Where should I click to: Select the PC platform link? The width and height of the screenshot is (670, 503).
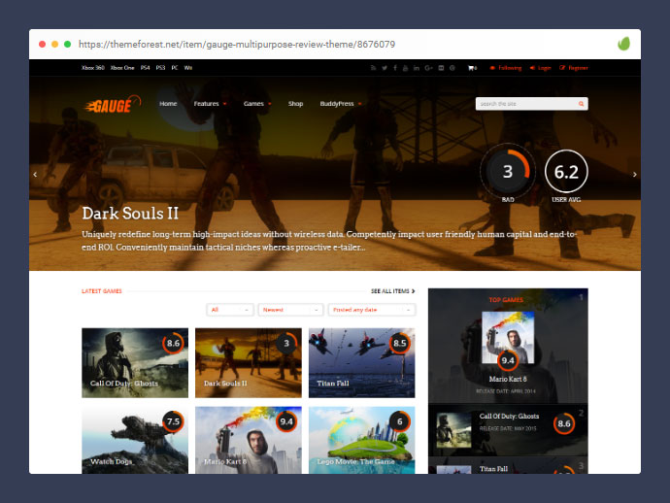pos(175,68)
